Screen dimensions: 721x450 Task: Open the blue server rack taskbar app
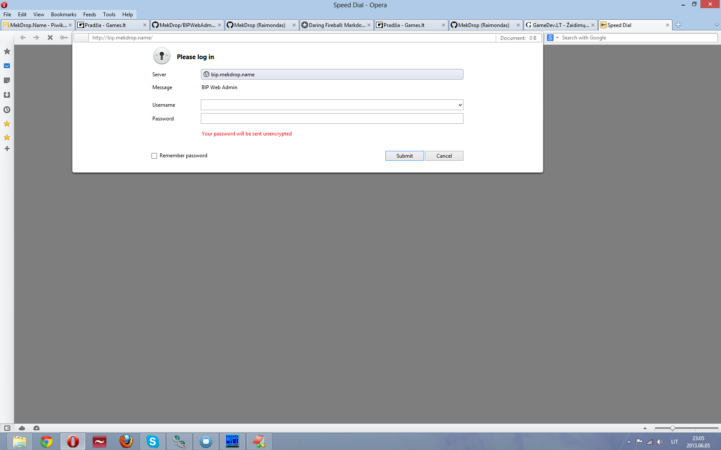tap(232, 441)
